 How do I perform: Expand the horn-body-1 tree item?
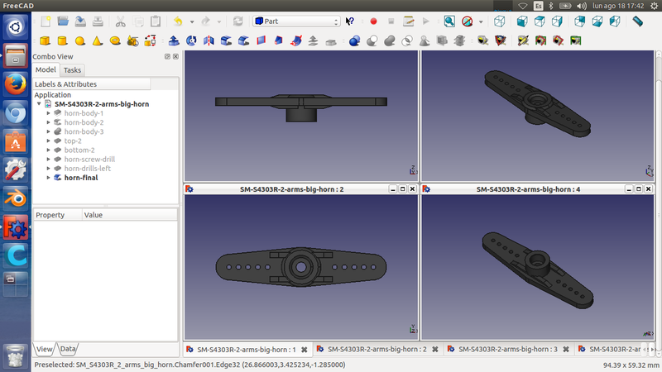coord(49,113)
